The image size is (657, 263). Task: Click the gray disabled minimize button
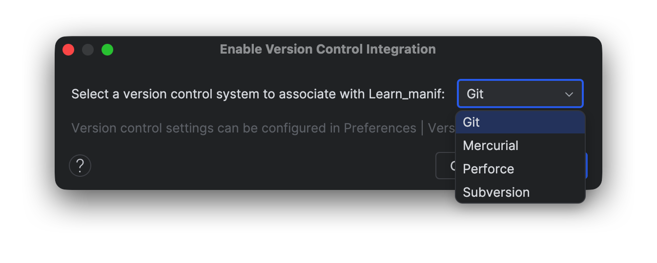click(88, 50)
